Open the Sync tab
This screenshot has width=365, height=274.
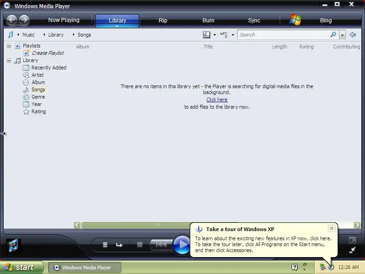[254, 21]
